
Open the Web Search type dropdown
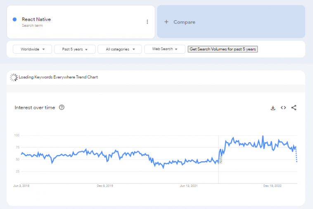164,49
